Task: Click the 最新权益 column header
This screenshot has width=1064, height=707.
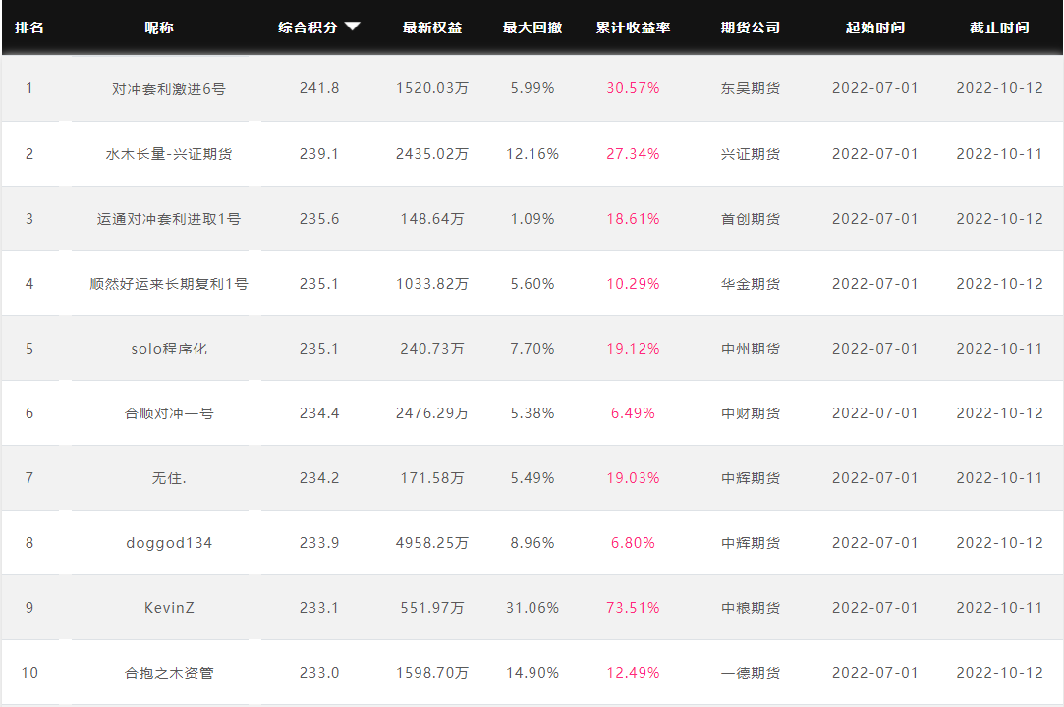Action: 432,27
